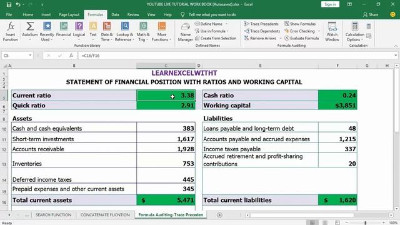Screen dimensions: 400x225
Task: Switch to Page Break Preview
Action: (x=337, y=222)
